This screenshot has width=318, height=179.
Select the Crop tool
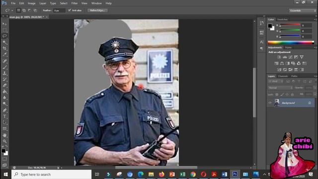point(4,48)
